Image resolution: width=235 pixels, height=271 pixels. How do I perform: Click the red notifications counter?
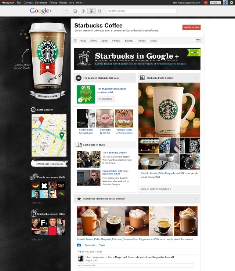pos(206,3)
